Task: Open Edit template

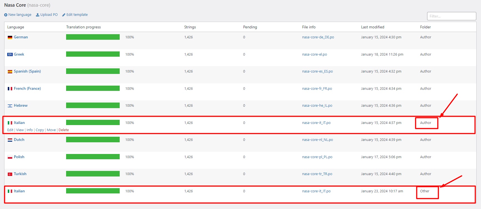Action: (75, 15)
